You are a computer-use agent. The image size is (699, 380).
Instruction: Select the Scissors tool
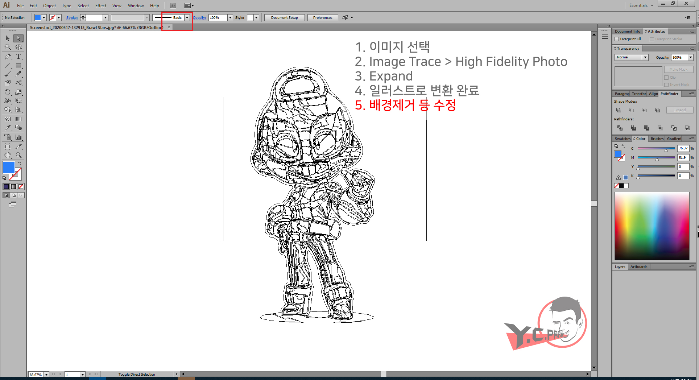(x=18, y=83)
